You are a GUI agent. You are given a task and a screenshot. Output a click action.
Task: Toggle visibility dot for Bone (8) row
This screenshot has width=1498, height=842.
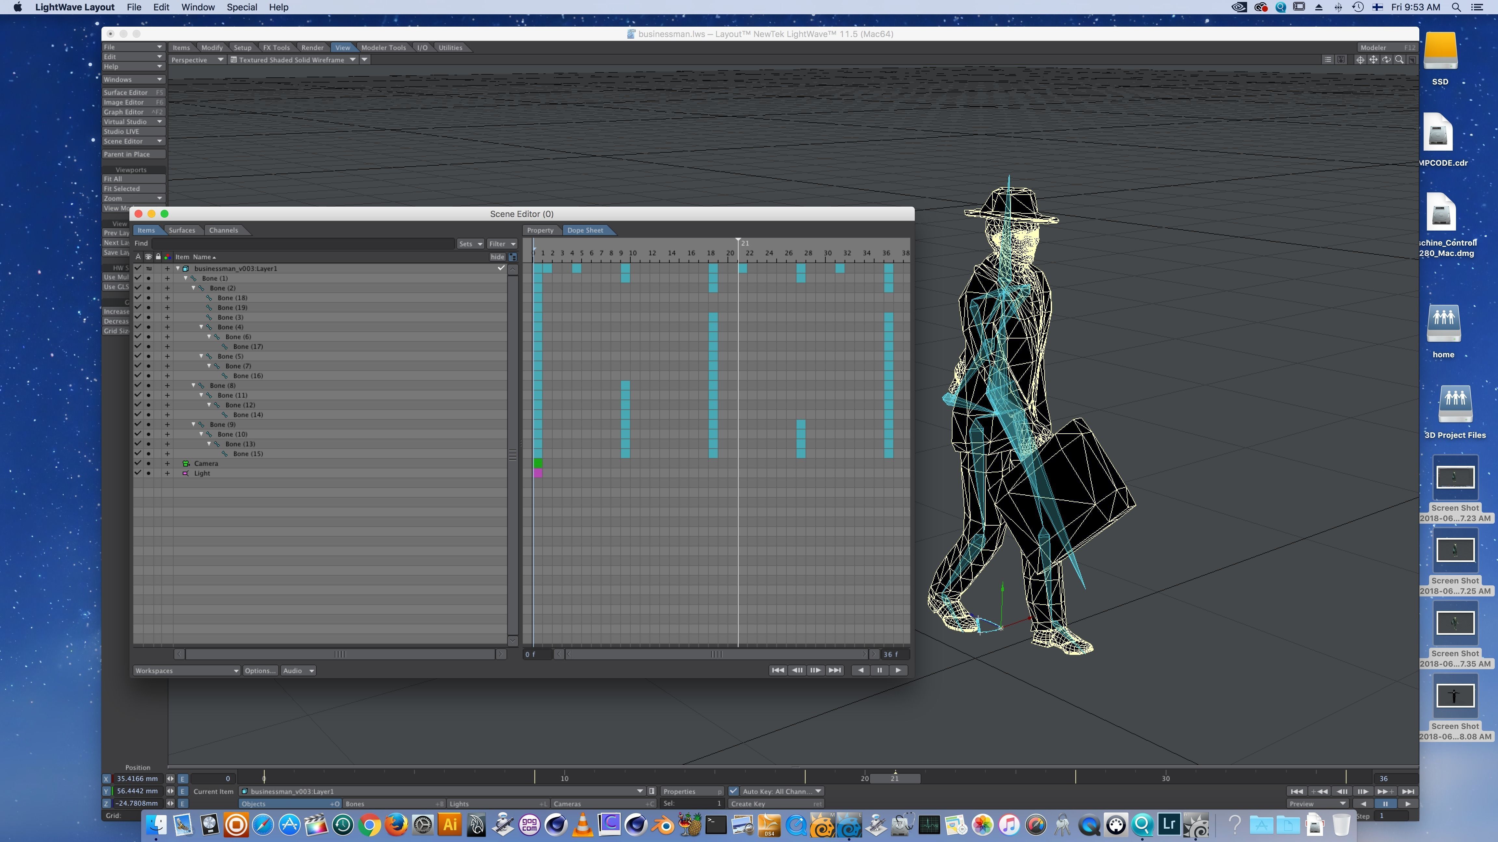coord(148,386)
